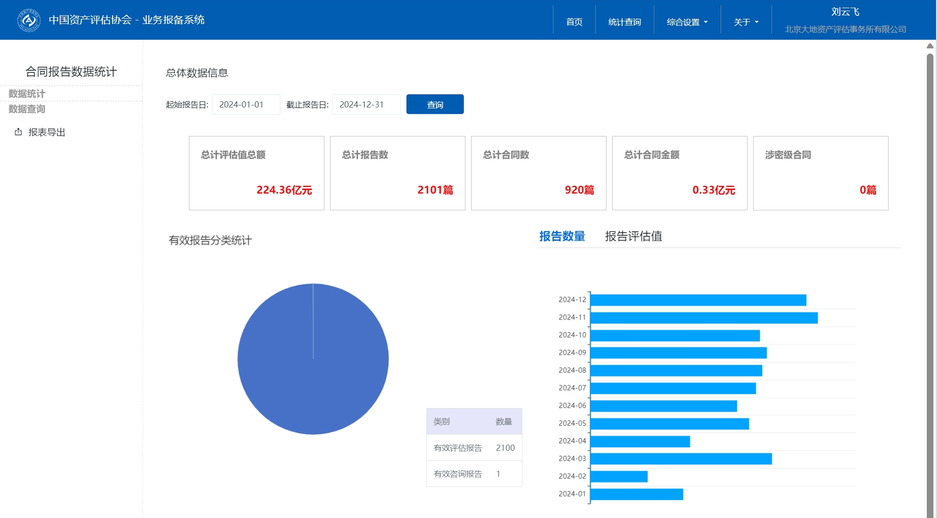Click the blue pie chart

pyautogui.click(x=313, y=359)
